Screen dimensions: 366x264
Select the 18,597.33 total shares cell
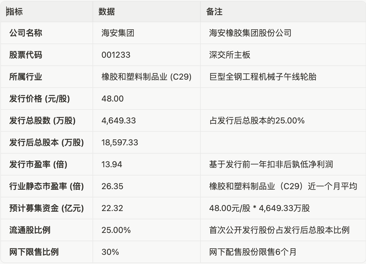coord(120,143)
